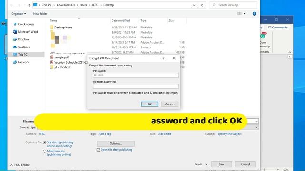Click ICTC in address path
The height and width of the screenshot is (171, 305).
[95, 5]
